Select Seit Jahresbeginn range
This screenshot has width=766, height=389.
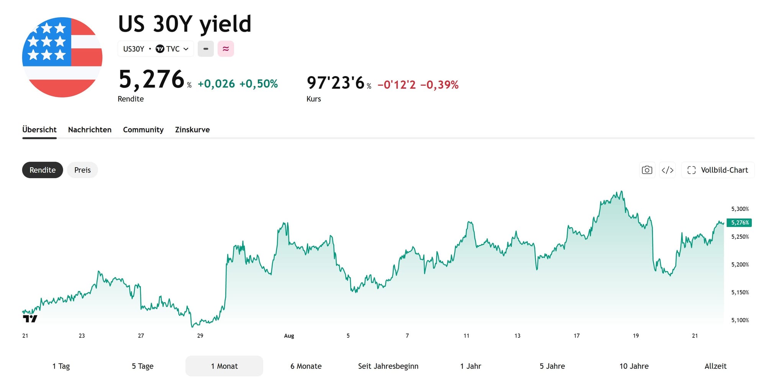[x=388, y=366]
